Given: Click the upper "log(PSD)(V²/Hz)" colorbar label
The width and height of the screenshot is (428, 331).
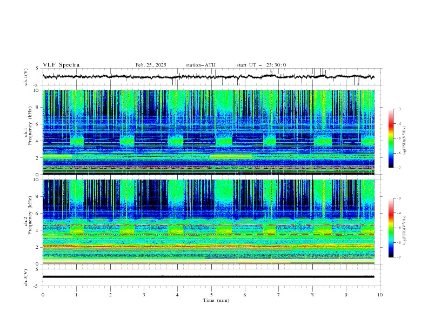Looking at the screenshot, I should (404, 141).
